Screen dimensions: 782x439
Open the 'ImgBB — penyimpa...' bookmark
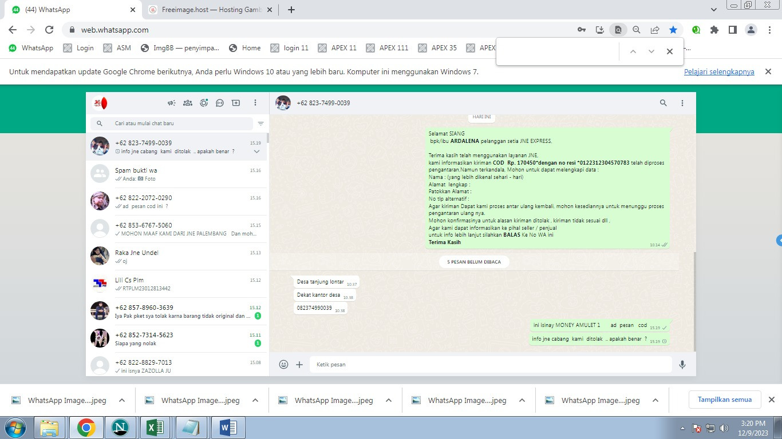180,48
